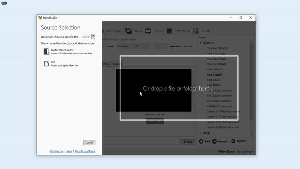Open the When Done dropdown

pyautogui.click(x=245, y=152)
